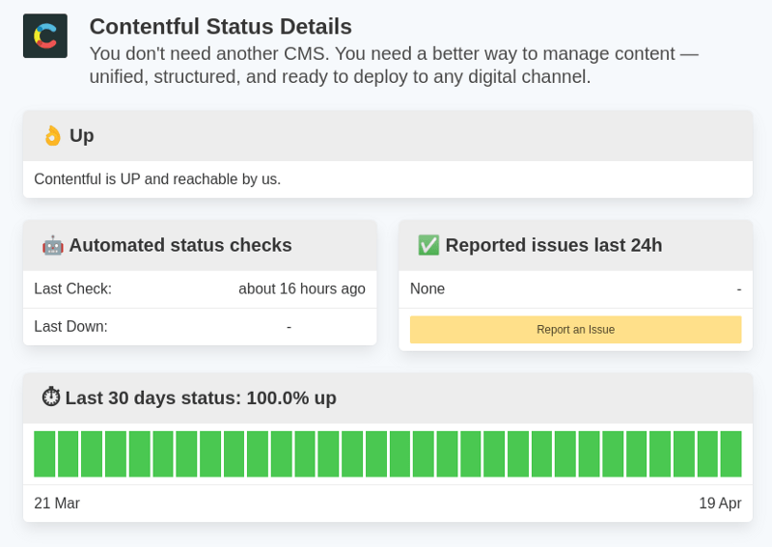772x547 pixels.
Task: Click the Report an Issue button
Action: pyautogui.click(x=575, y=329)
